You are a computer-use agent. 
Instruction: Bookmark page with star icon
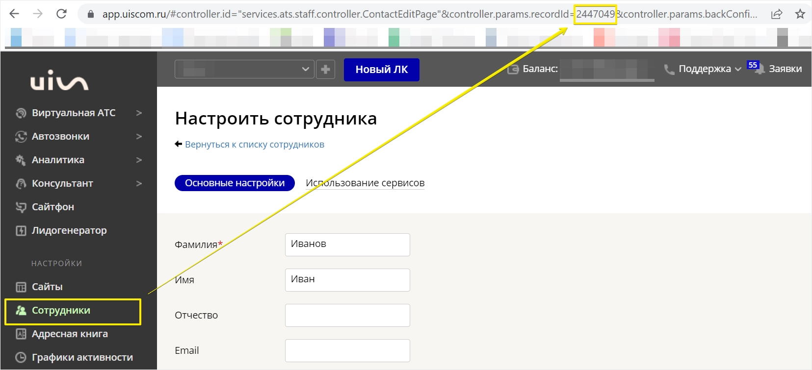coord(800,14)
